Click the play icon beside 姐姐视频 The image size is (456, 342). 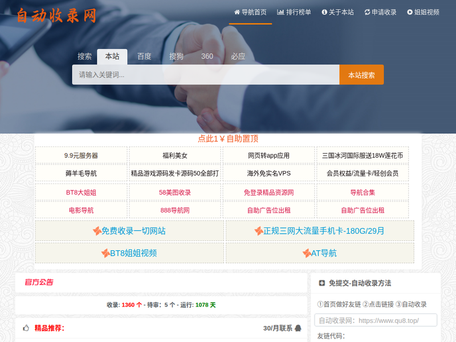click(410, 12)
